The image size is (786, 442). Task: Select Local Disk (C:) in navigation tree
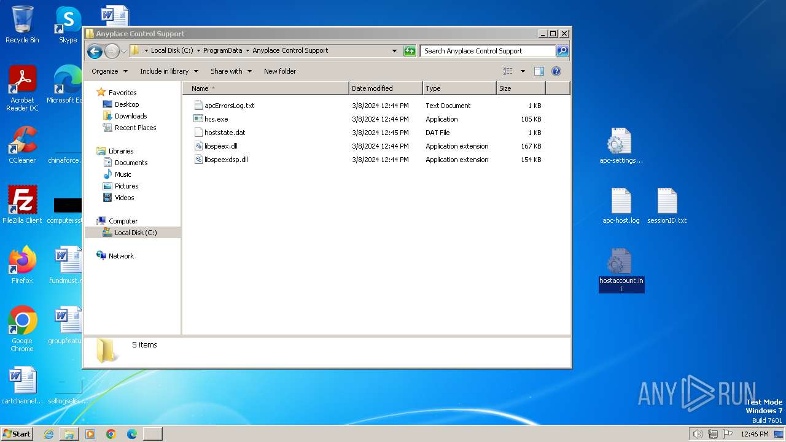click(x=135, y=233)
